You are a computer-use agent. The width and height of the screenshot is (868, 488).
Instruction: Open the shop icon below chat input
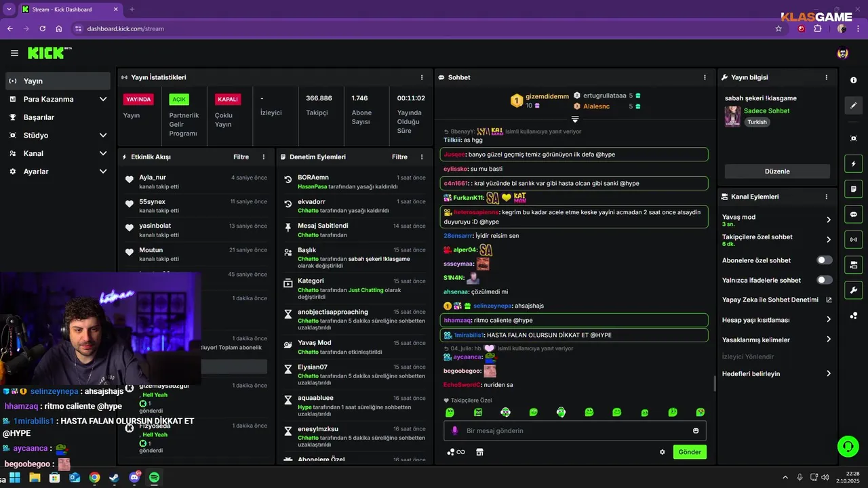(x=479, y=452)
